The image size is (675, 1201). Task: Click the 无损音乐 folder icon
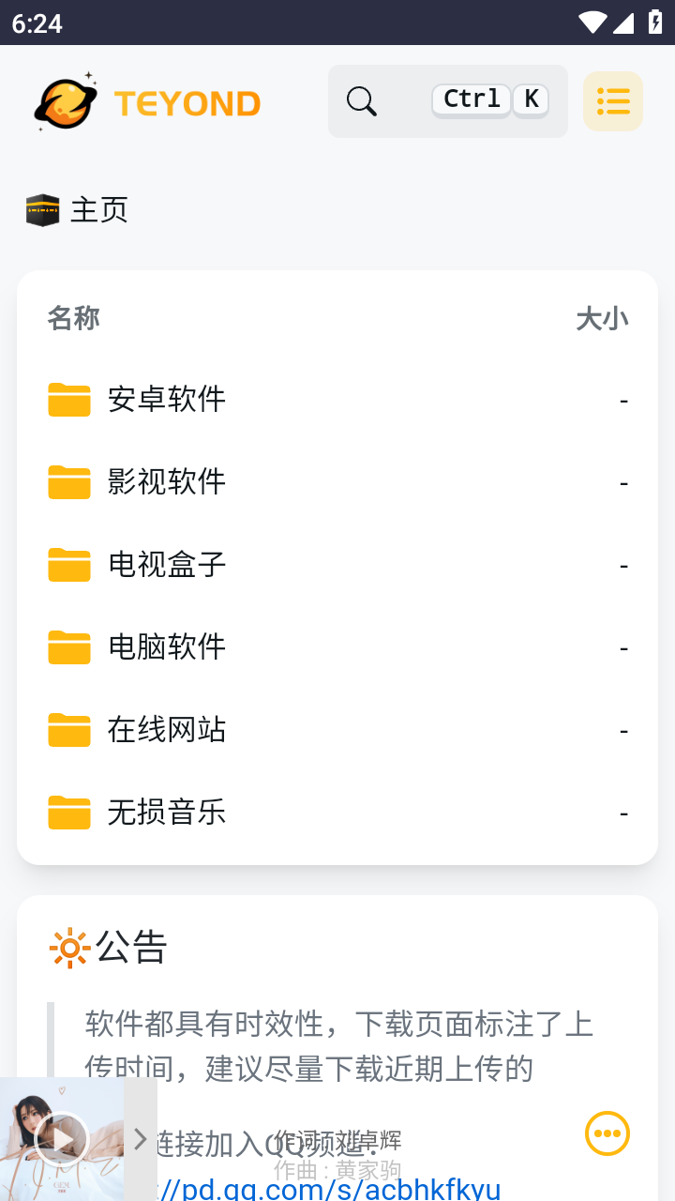click(69, 813)
